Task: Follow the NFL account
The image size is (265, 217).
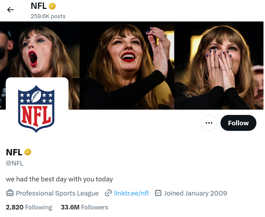Action: (x=238, y=123)
